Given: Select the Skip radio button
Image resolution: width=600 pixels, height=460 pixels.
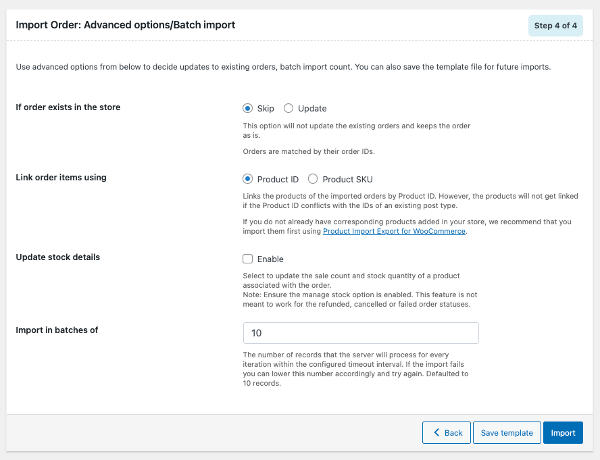Looking at the screenshot, I should pyautogui.click(x=248, y=108).
